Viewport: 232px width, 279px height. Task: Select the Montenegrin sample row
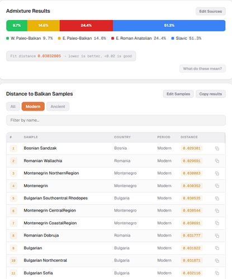pyautogui.click(x=116, y=186)
